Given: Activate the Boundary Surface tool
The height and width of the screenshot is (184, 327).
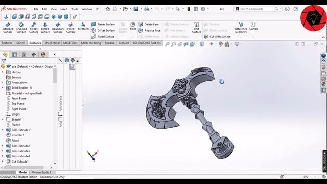Looking at the screenshot, I should 58,28.
